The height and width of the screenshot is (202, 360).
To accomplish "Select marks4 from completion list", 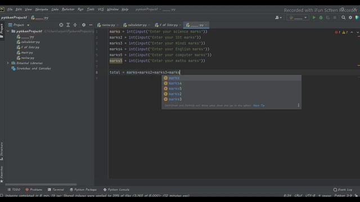I will point(231,84).
